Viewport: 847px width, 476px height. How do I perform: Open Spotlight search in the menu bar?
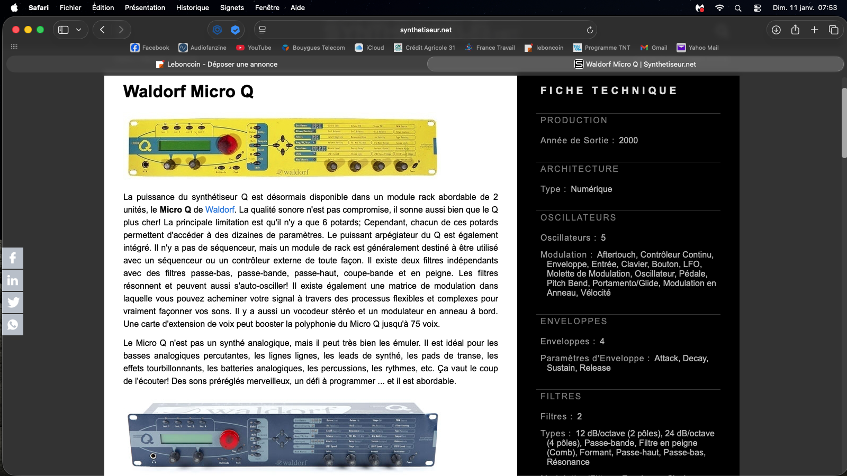point(738,7)
